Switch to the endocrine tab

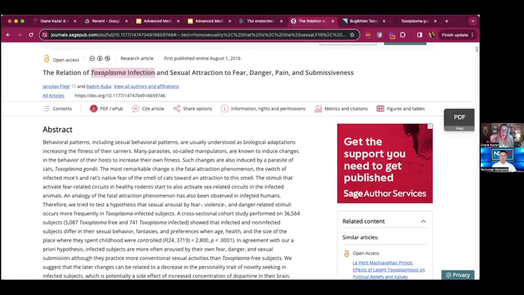tap(261, 21)
